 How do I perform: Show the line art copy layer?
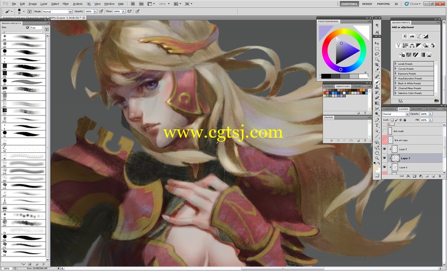[384, 140]
